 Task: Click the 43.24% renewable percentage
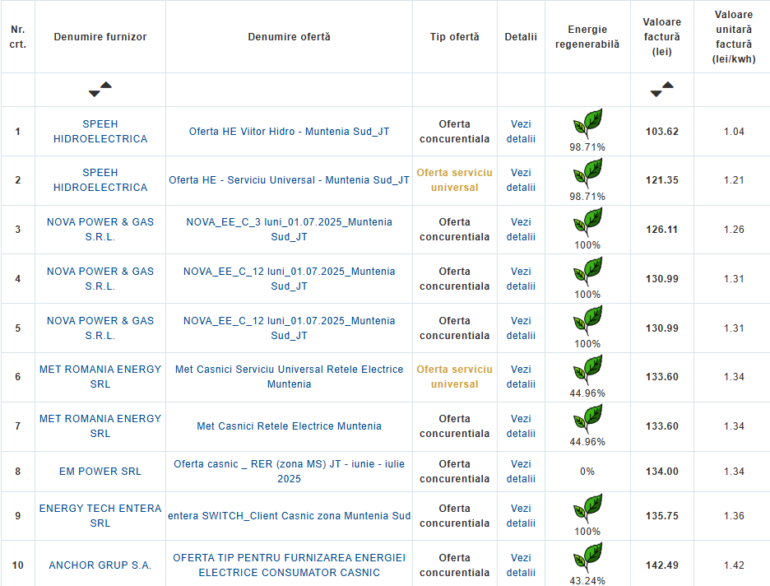pyautogui.click(x=587, y=580)
